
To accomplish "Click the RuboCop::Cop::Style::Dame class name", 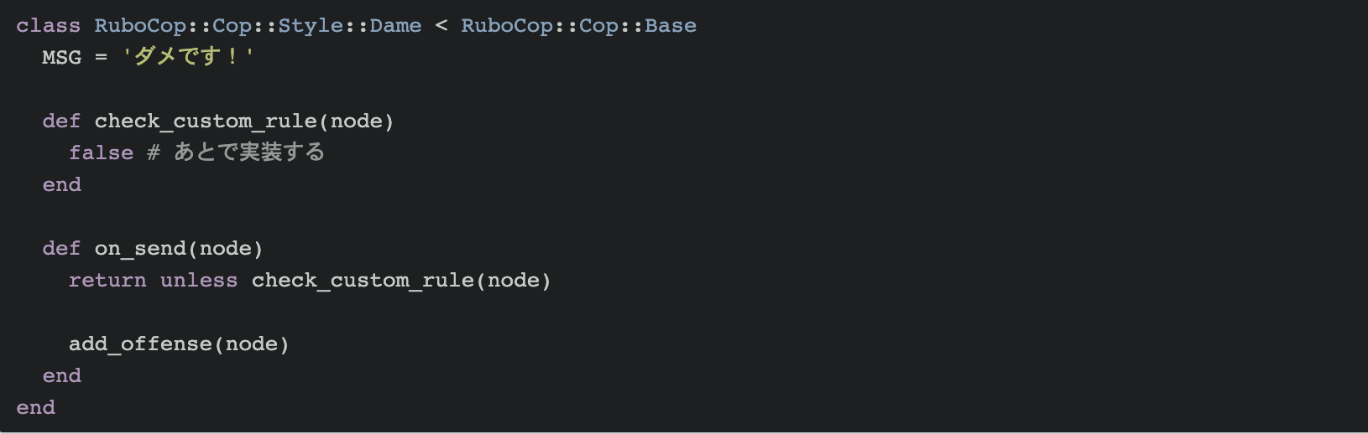I will 258,26.
